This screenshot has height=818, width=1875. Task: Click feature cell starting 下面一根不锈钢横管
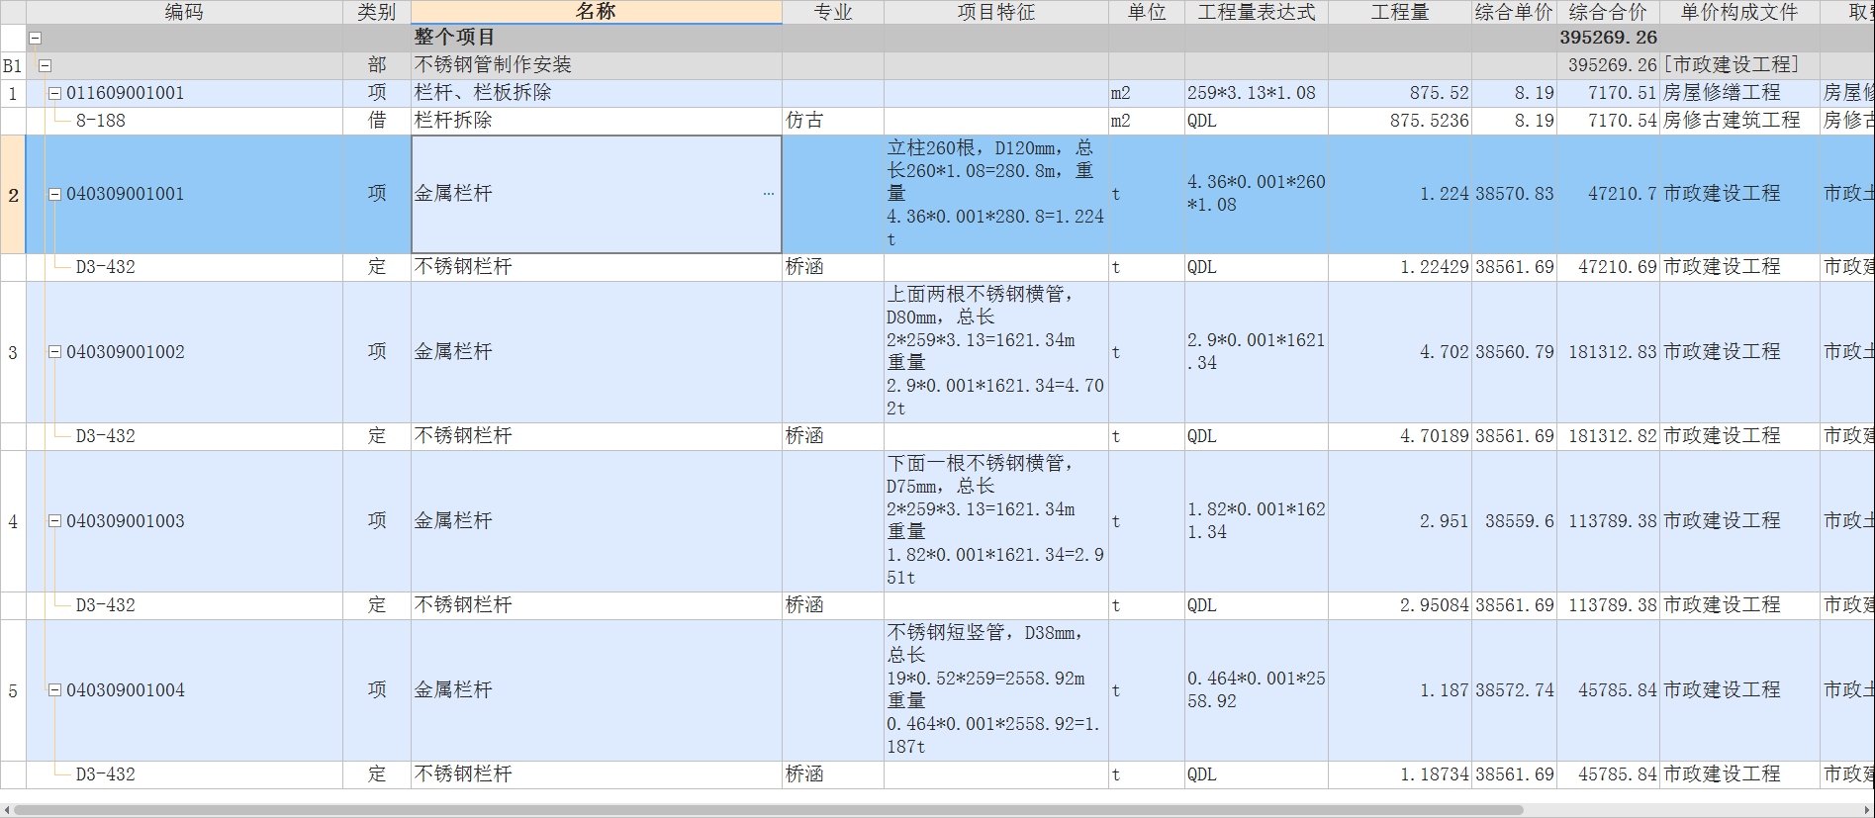995,521
